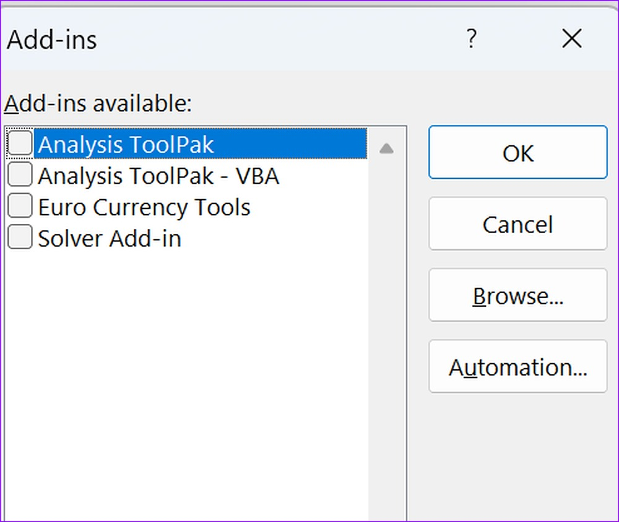Highlight the Euro Currency Tools list entry
Screen dimensions: 619x522
coord(144,207)
